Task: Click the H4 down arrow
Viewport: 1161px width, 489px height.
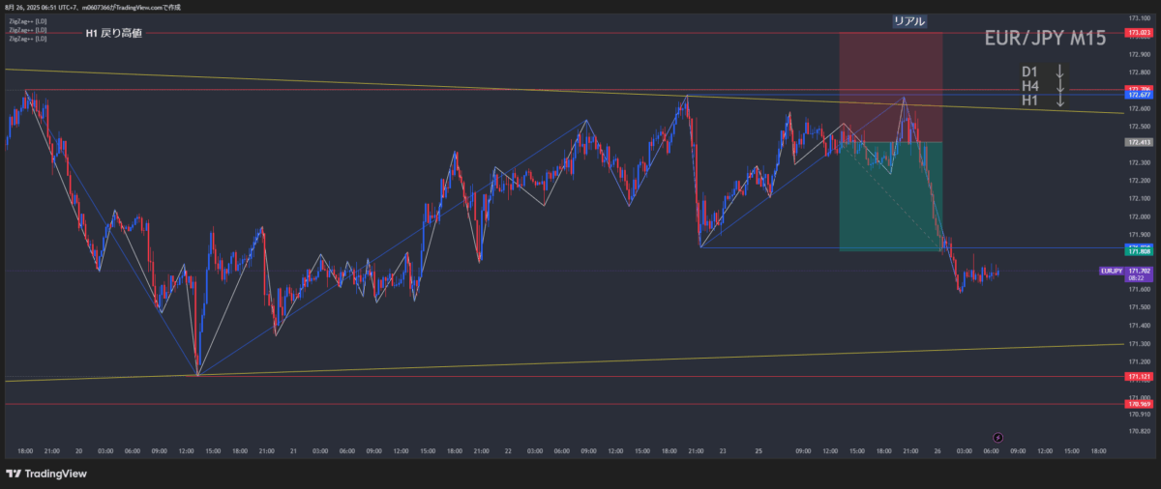Action: click(1060, 86)
